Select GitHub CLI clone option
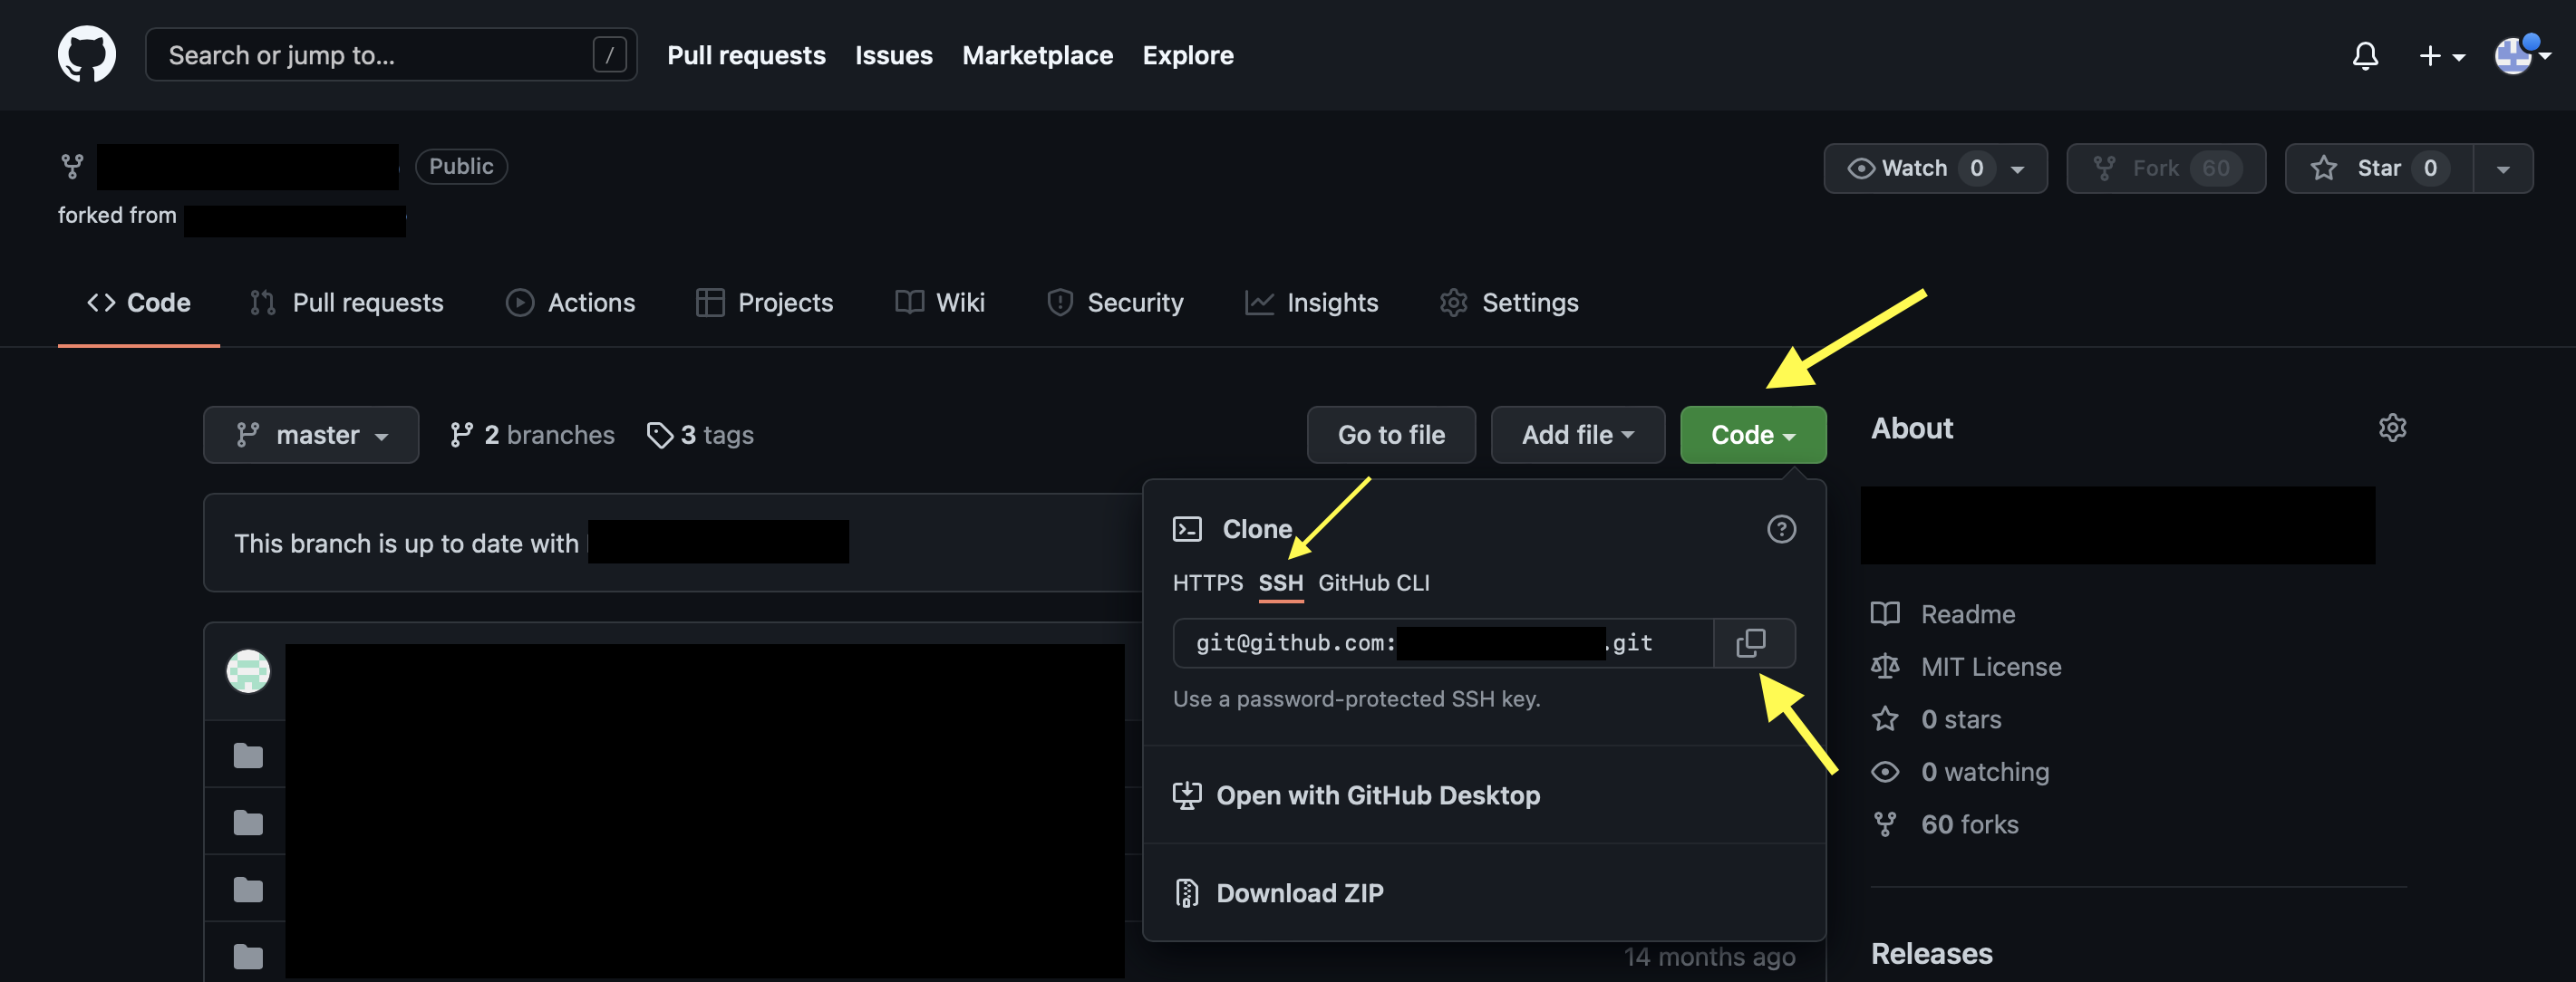2576x982 pixels. 1373,582
